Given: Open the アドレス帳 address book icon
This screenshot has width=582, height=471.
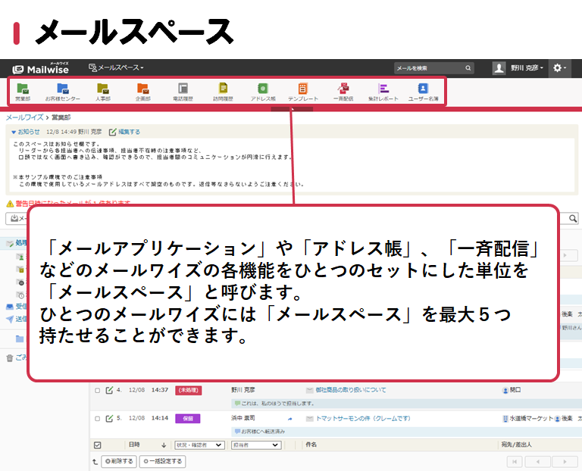Looking at the screenshot, I should (x=263, y=91).
